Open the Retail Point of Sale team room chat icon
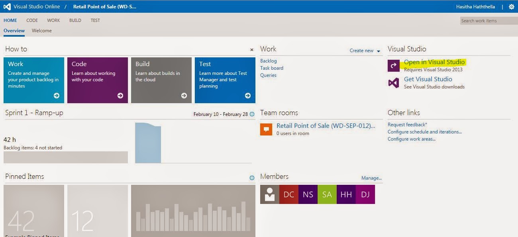The width and height of the screenshot is (518, 237). tap(266, 129)
